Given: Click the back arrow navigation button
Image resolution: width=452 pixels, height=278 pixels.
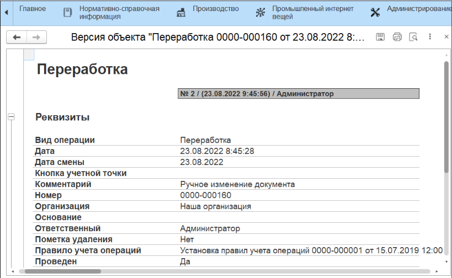Looking at the screenshot, I should [x=17, y=37].
